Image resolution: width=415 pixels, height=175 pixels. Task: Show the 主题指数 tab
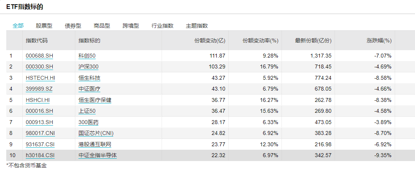click(x=197, y=26)
